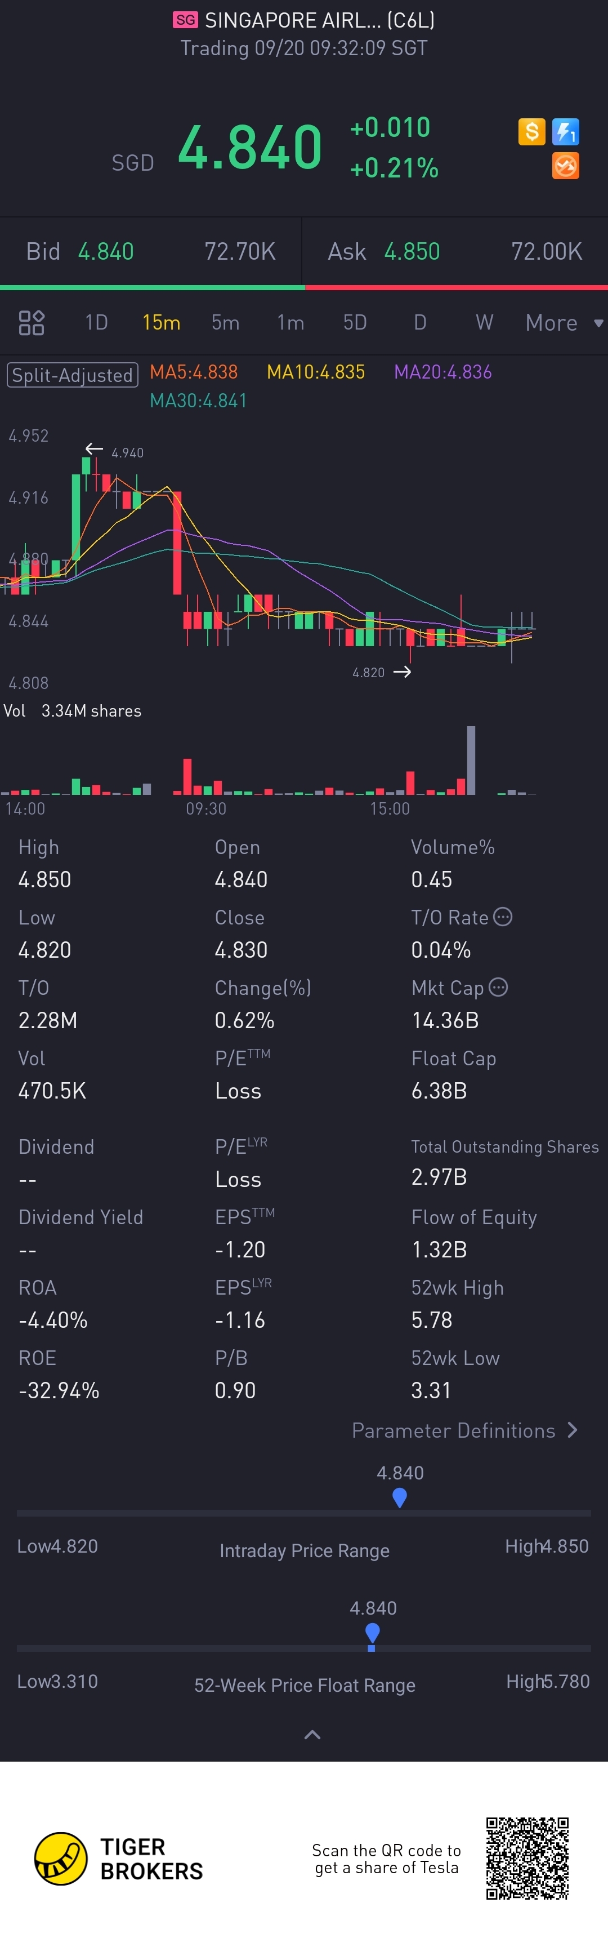608x1956 pixels.
Task: Tap the tallest grey volume bar
Action: (471, 760)
